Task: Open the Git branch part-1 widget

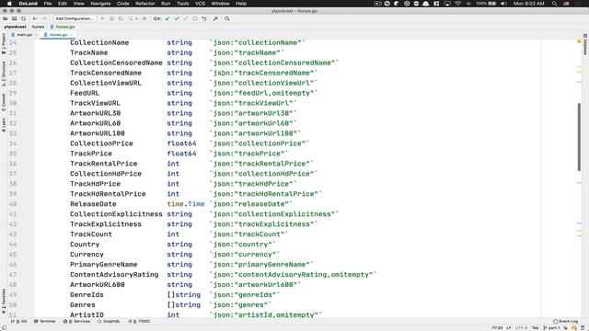Action: (552, 327)
